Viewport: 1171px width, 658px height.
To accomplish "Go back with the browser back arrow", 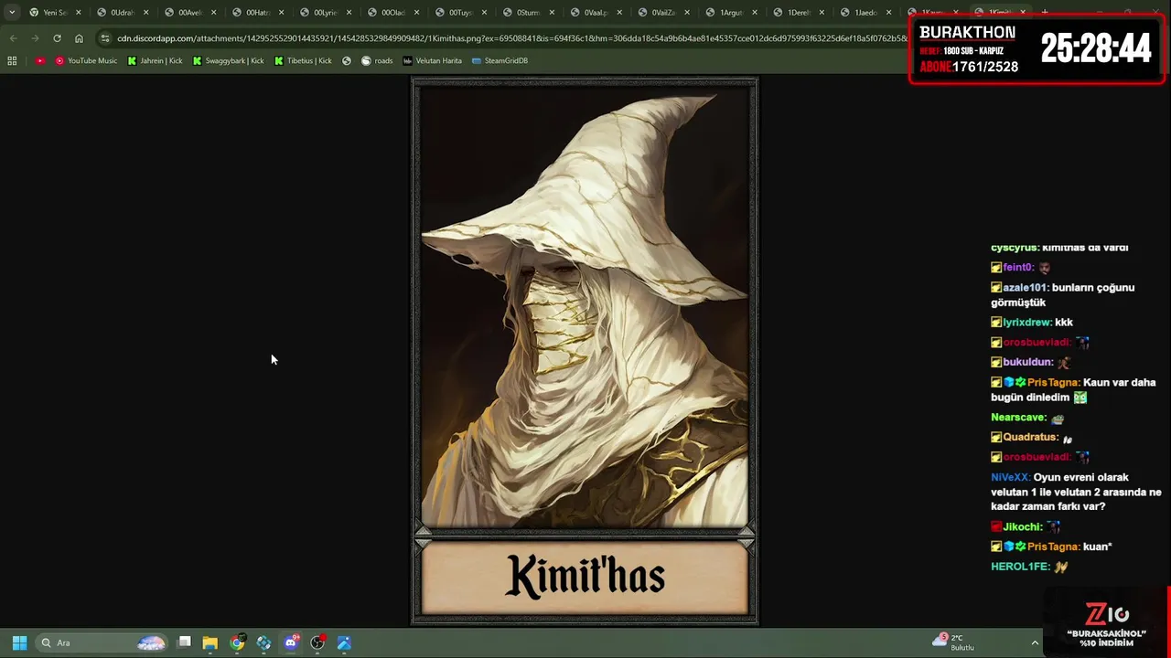I will pos(13,38).
